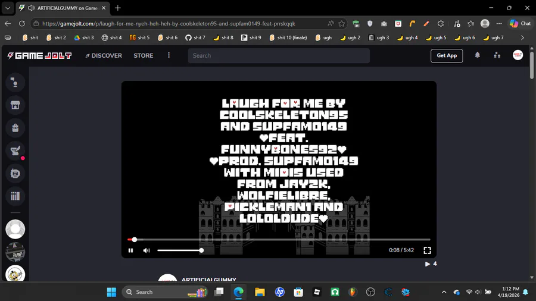
Task: Open the backpack icon in the sidebar
Action: 15,128
